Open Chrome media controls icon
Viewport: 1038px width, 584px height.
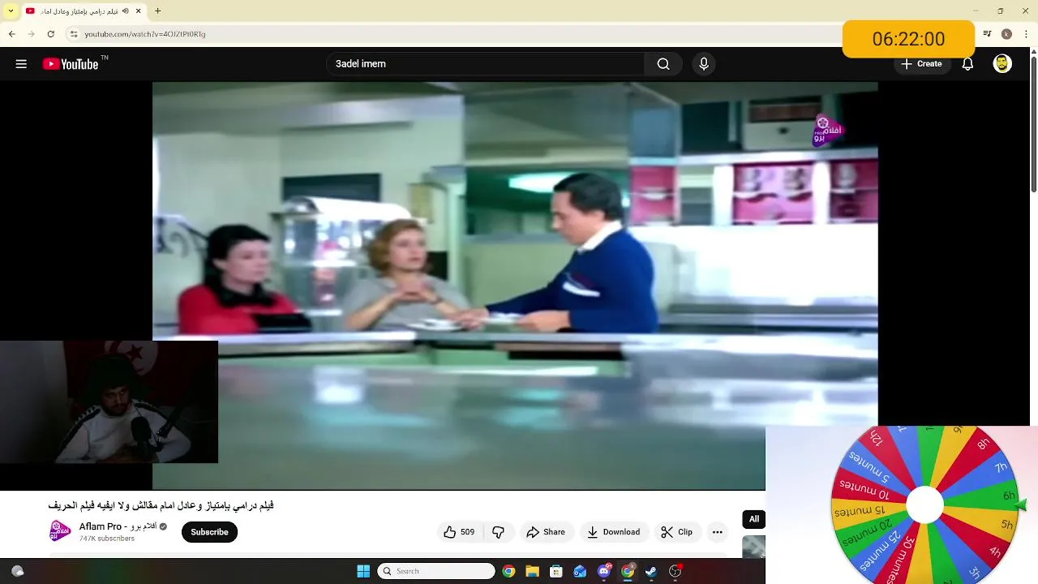(x=987, y=34)
